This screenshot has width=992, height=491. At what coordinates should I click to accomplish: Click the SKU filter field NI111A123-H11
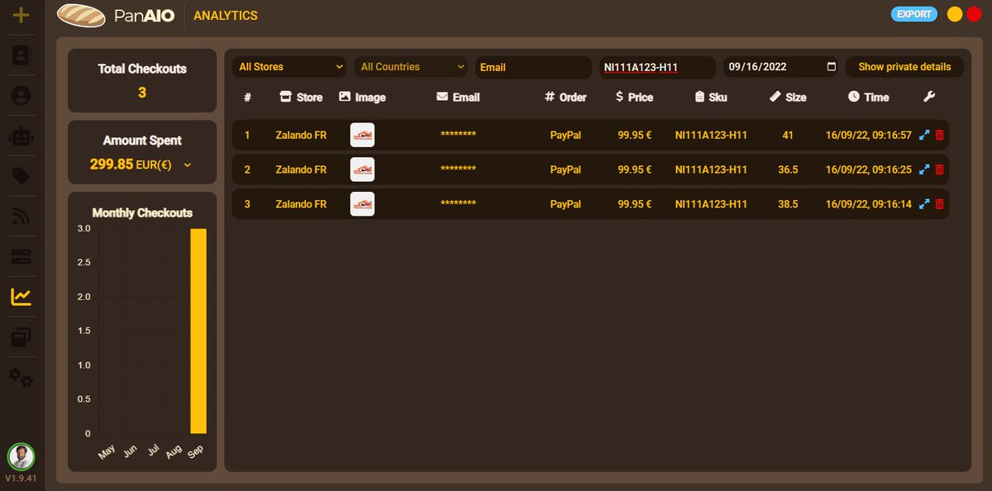point(657,67)
